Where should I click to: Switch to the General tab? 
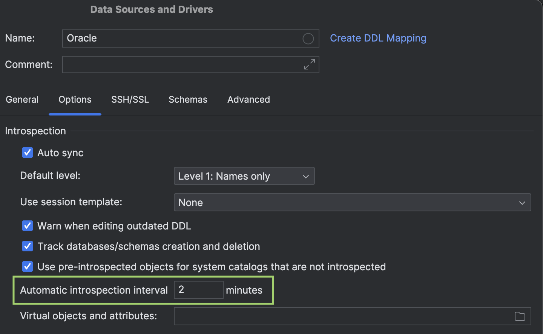pos(22,99)
